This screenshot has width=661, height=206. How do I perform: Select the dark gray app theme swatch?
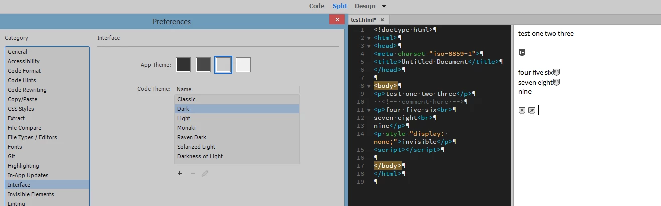coord(203,64)
